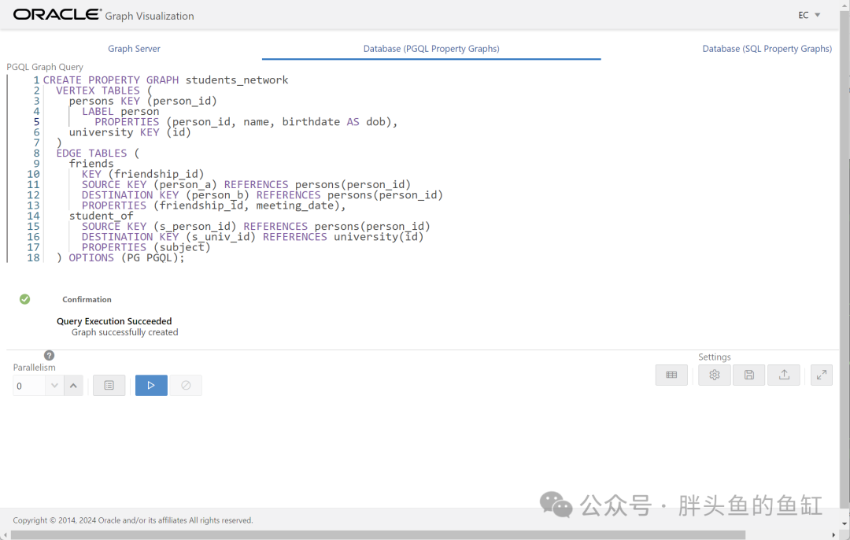
Task: Click the save floppy-disk icon
Action: pyautogui.click(x=749, y=375)
